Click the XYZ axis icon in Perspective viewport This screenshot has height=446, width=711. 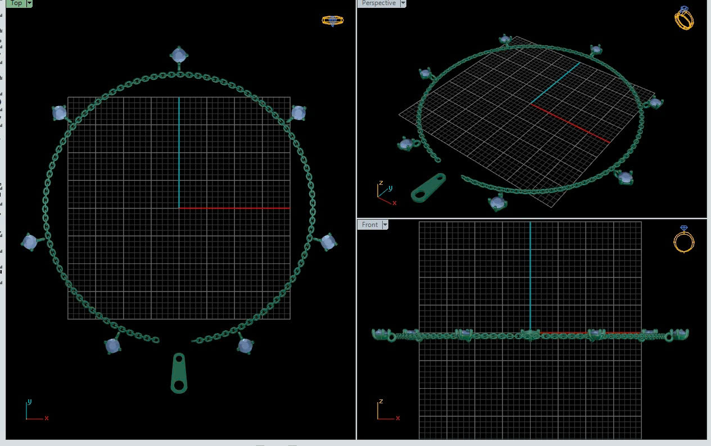(385, 193)
